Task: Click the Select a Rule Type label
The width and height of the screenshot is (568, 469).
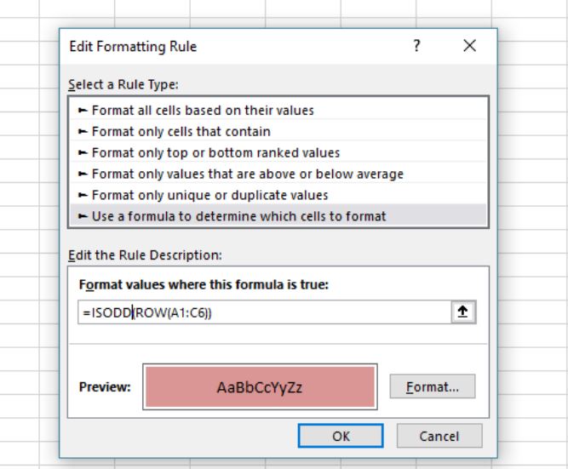Action: coord(123,85)
